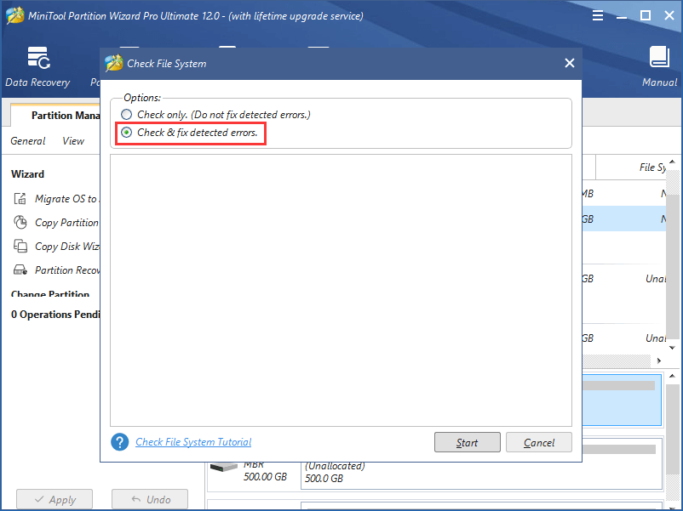The height and width of the screenshot is (511, 683).
Task: Click the 'Partition Recov' wizard label
Action: point(67,270)
